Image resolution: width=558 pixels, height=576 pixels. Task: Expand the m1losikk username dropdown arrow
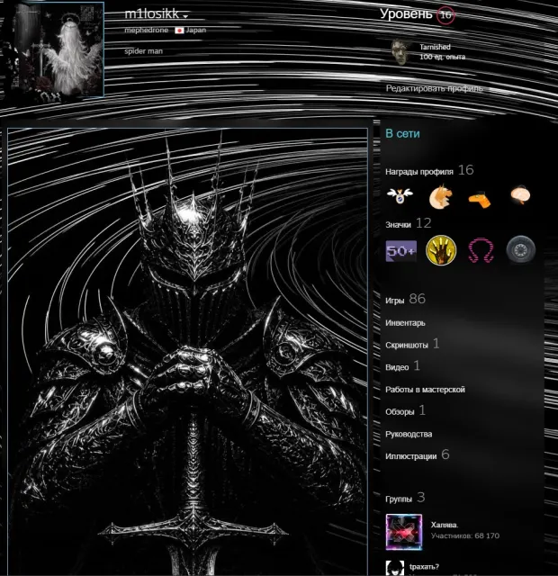click(185, 16)
